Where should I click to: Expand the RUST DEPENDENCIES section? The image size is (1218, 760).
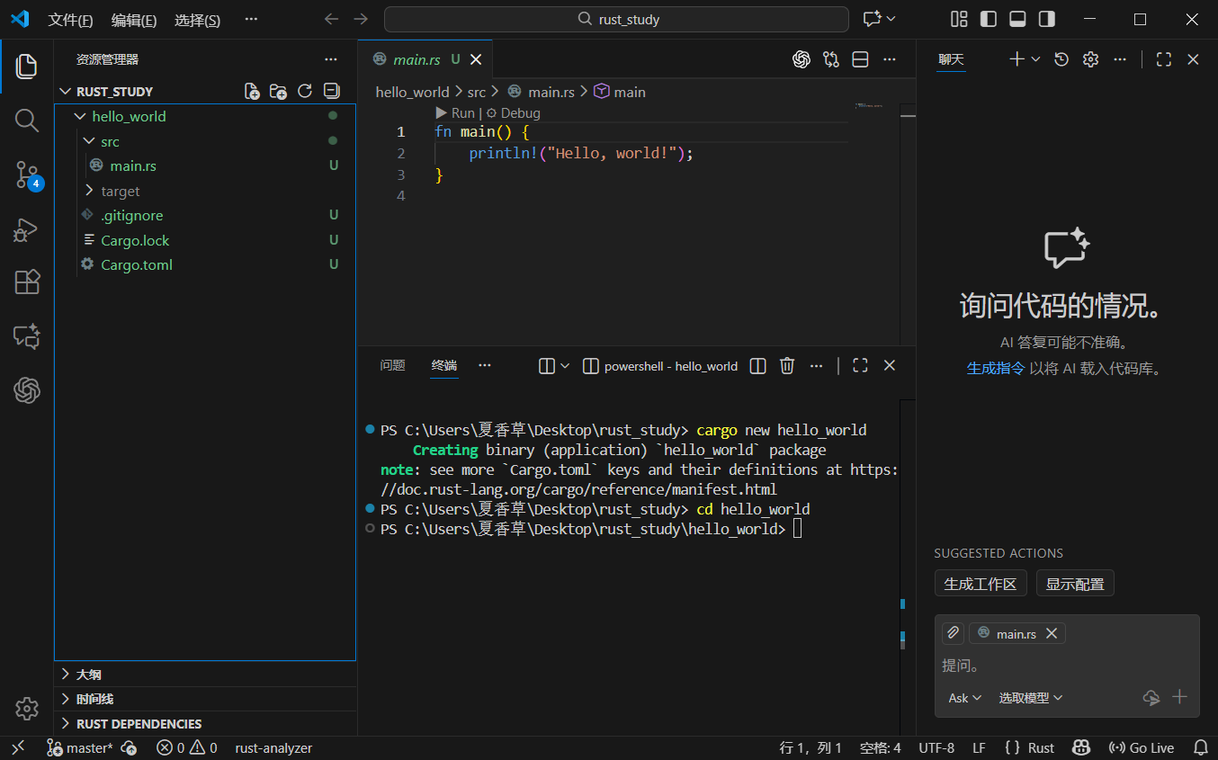pos(139,723)
